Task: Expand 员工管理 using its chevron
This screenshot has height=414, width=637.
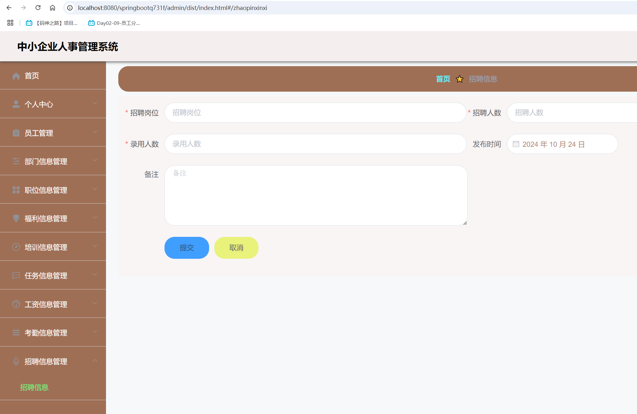Action: pyautogui.click(x=95, y=132)
